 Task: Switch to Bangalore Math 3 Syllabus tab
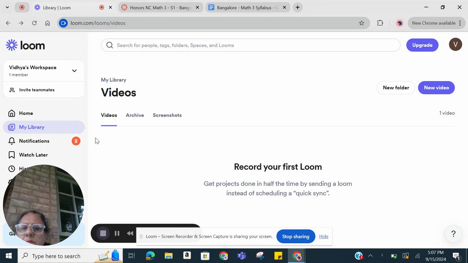(x=247, y=7)
